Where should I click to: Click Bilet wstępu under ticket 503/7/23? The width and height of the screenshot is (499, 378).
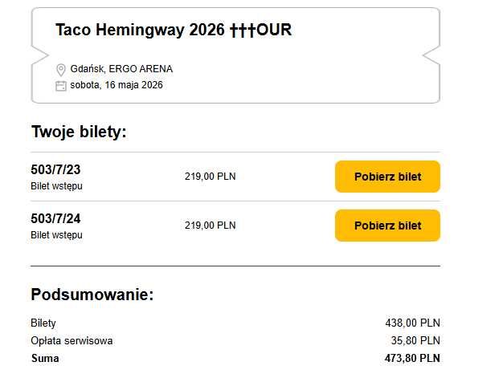pyautogui.click(x=56, y=186)
